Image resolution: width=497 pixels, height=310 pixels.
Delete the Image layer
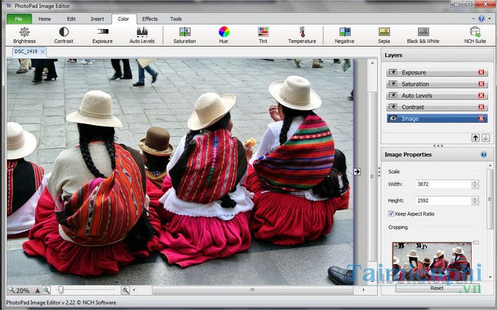pos(481,119)
